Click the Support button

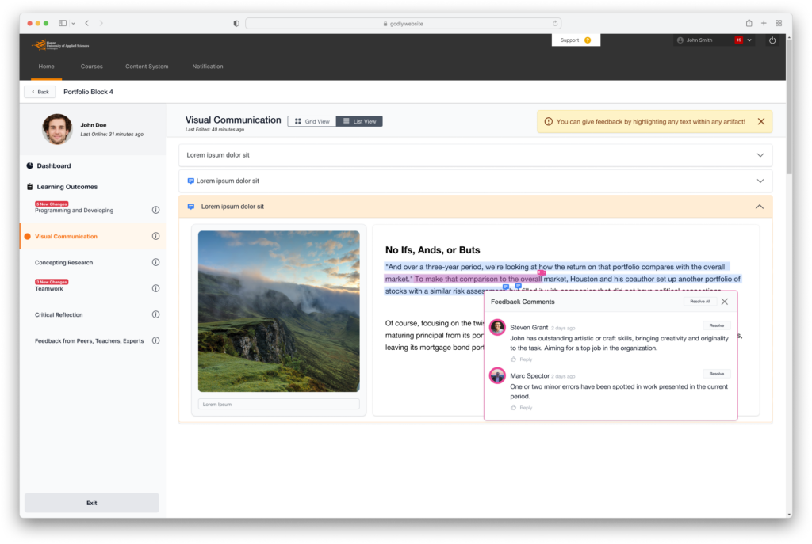point(576,40)
